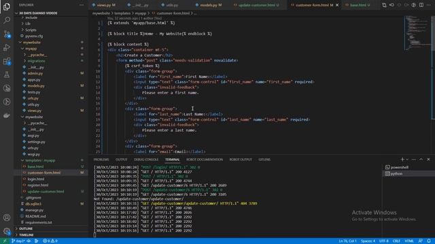
Task: Open the Docker whale icon in activity bar
Action: (x=7, y=115)
